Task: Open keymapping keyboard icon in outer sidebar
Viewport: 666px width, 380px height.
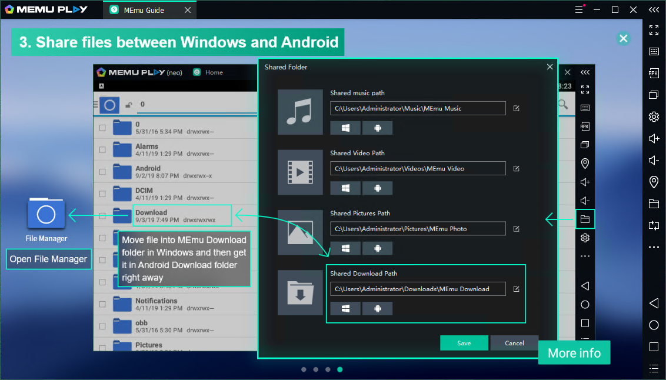Action: 654,51
